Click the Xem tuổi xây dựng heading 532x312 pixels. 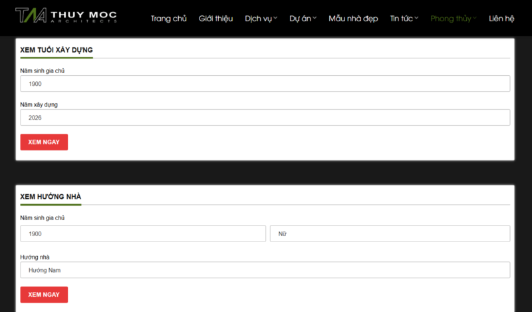tap(57, 50)
